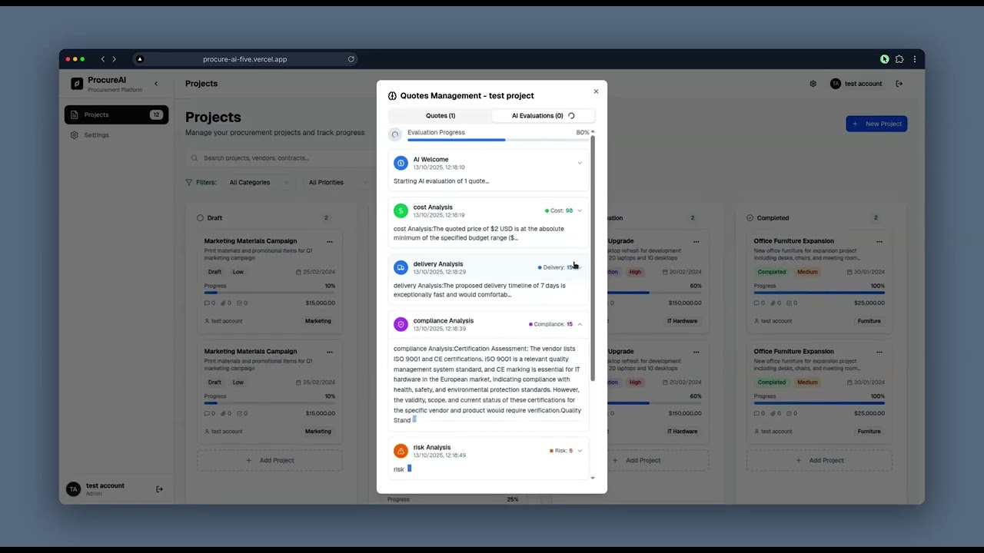Collapse the sidebar with the chevron
This screenshot has height=553, width=984.
pyautogui.click(x=156, y=84)
